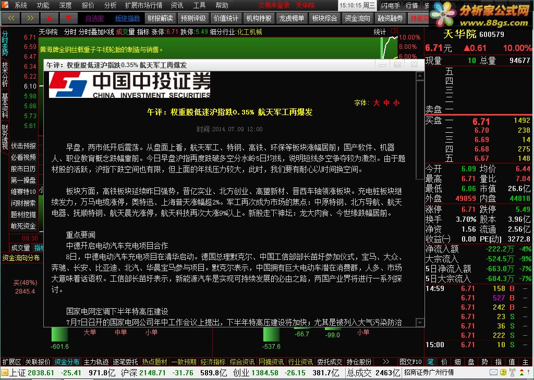Click the 指标 label above chart
The width and height of the screenshot is (534, 380).
(143, 32)
